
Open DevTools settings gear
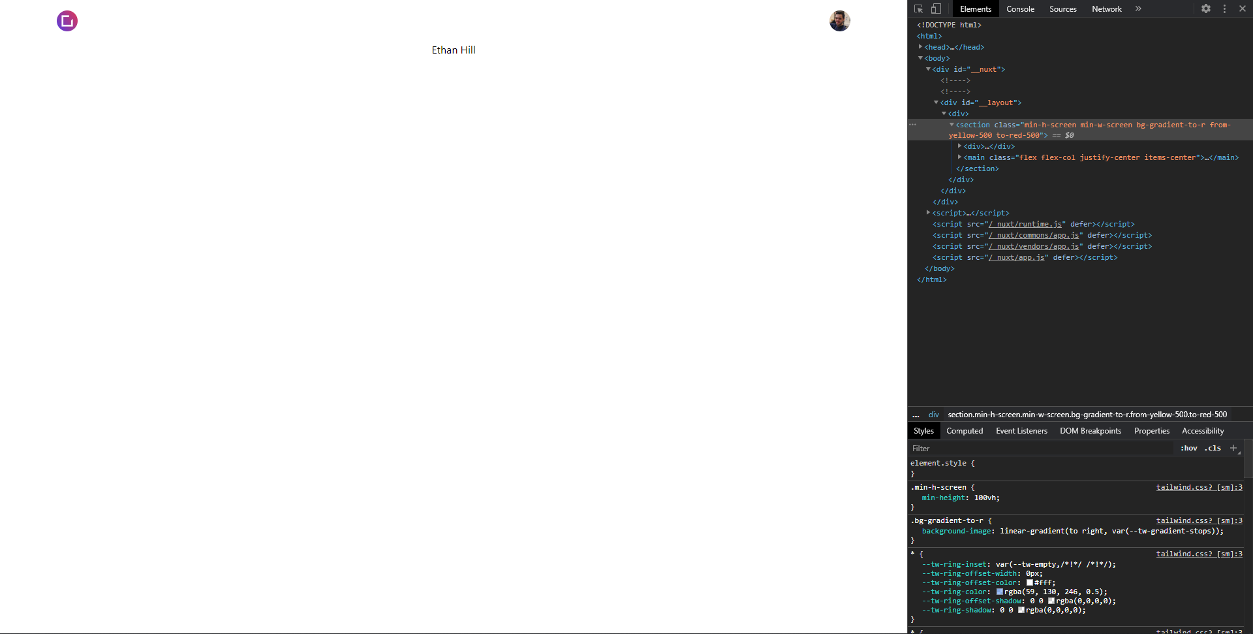point(1206,8)
